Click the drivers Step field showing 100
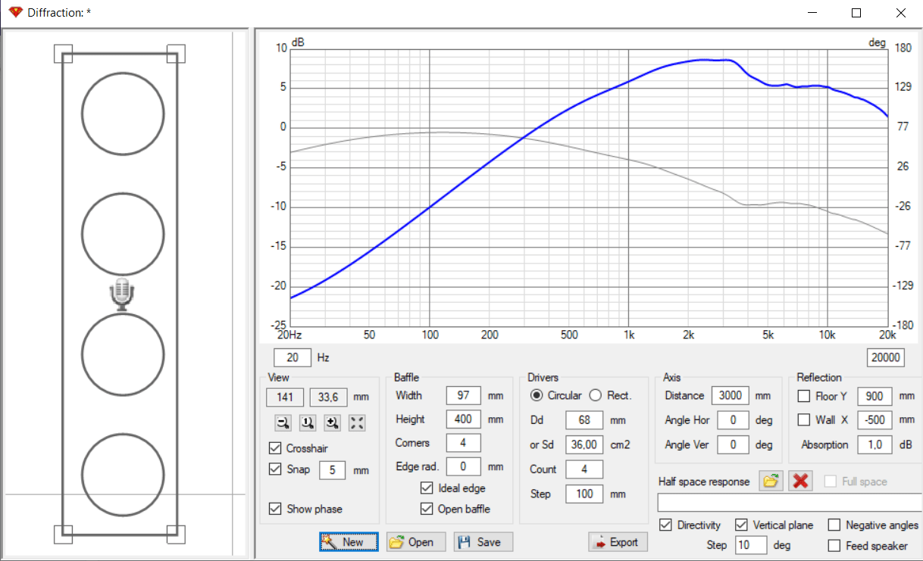 pos(584,494)
